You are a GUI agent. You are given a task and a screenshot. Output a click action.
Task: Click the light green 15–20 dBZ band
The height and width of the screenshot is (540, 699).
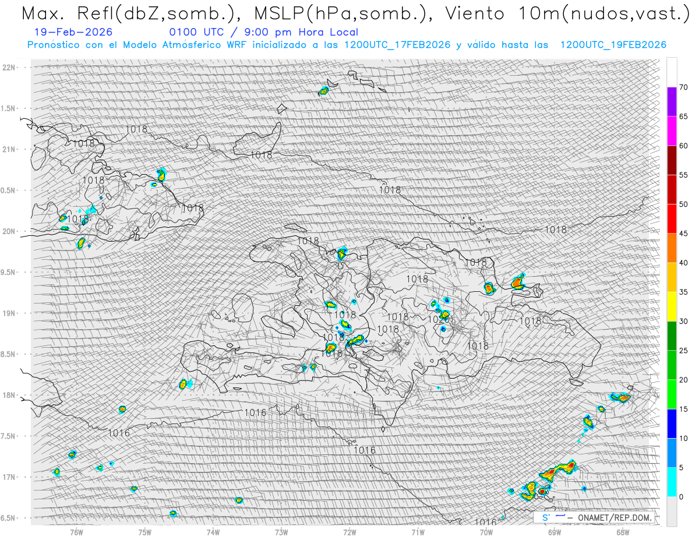672,394
